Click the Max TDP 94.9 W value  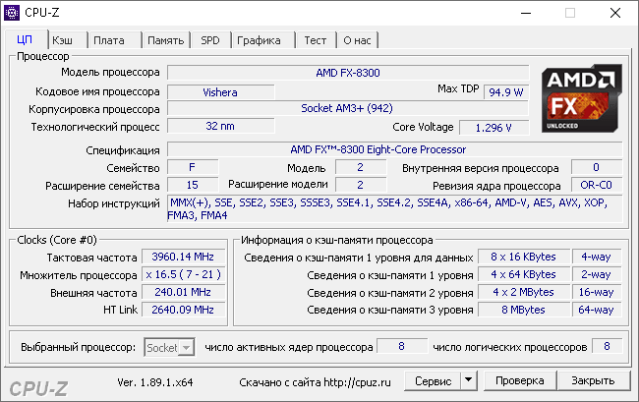click(x=506, y=92)
